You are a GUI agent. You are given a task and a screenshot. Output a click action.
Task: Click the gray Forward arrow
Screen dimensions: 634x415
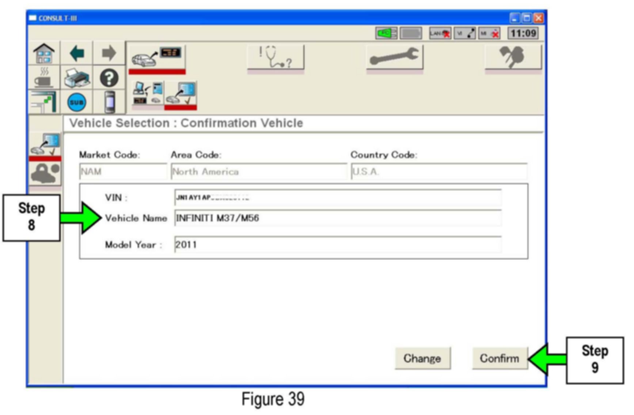(x=109, y=53)
